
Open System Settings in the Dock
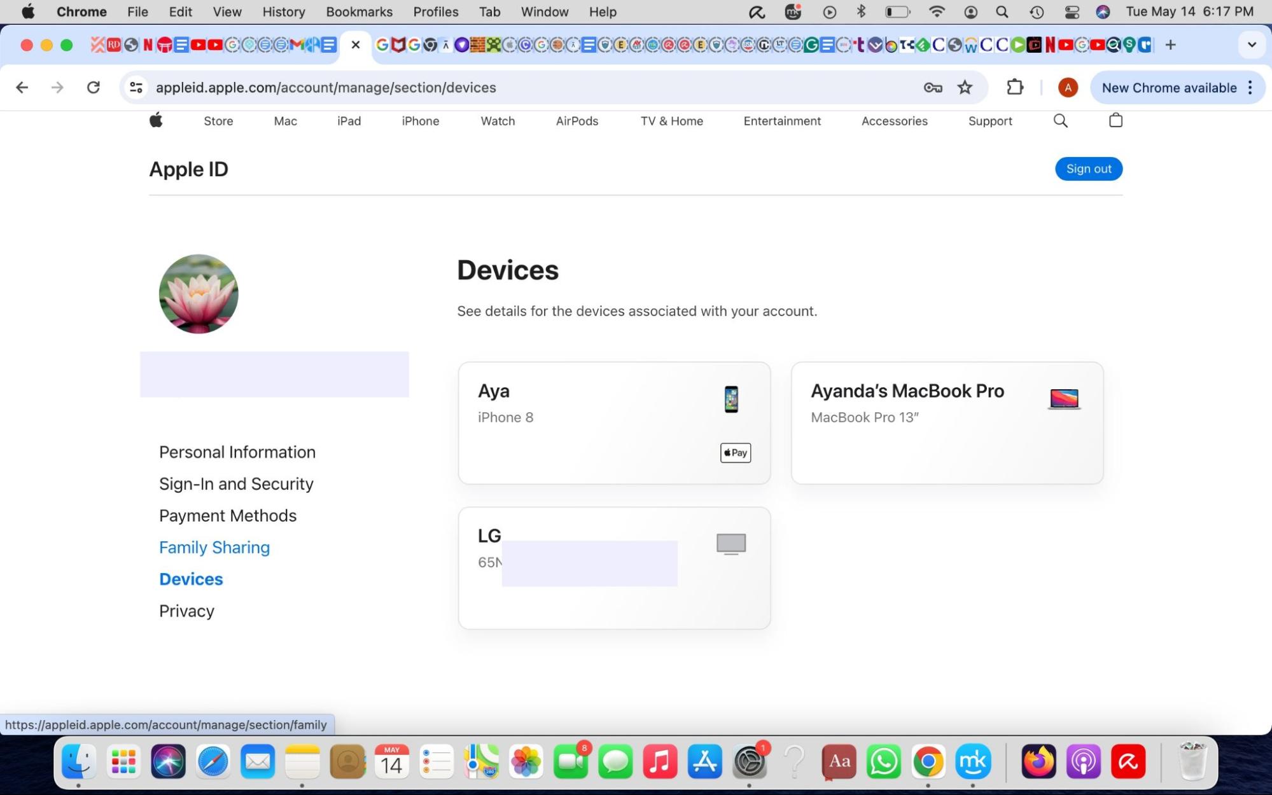coord(750,761)
